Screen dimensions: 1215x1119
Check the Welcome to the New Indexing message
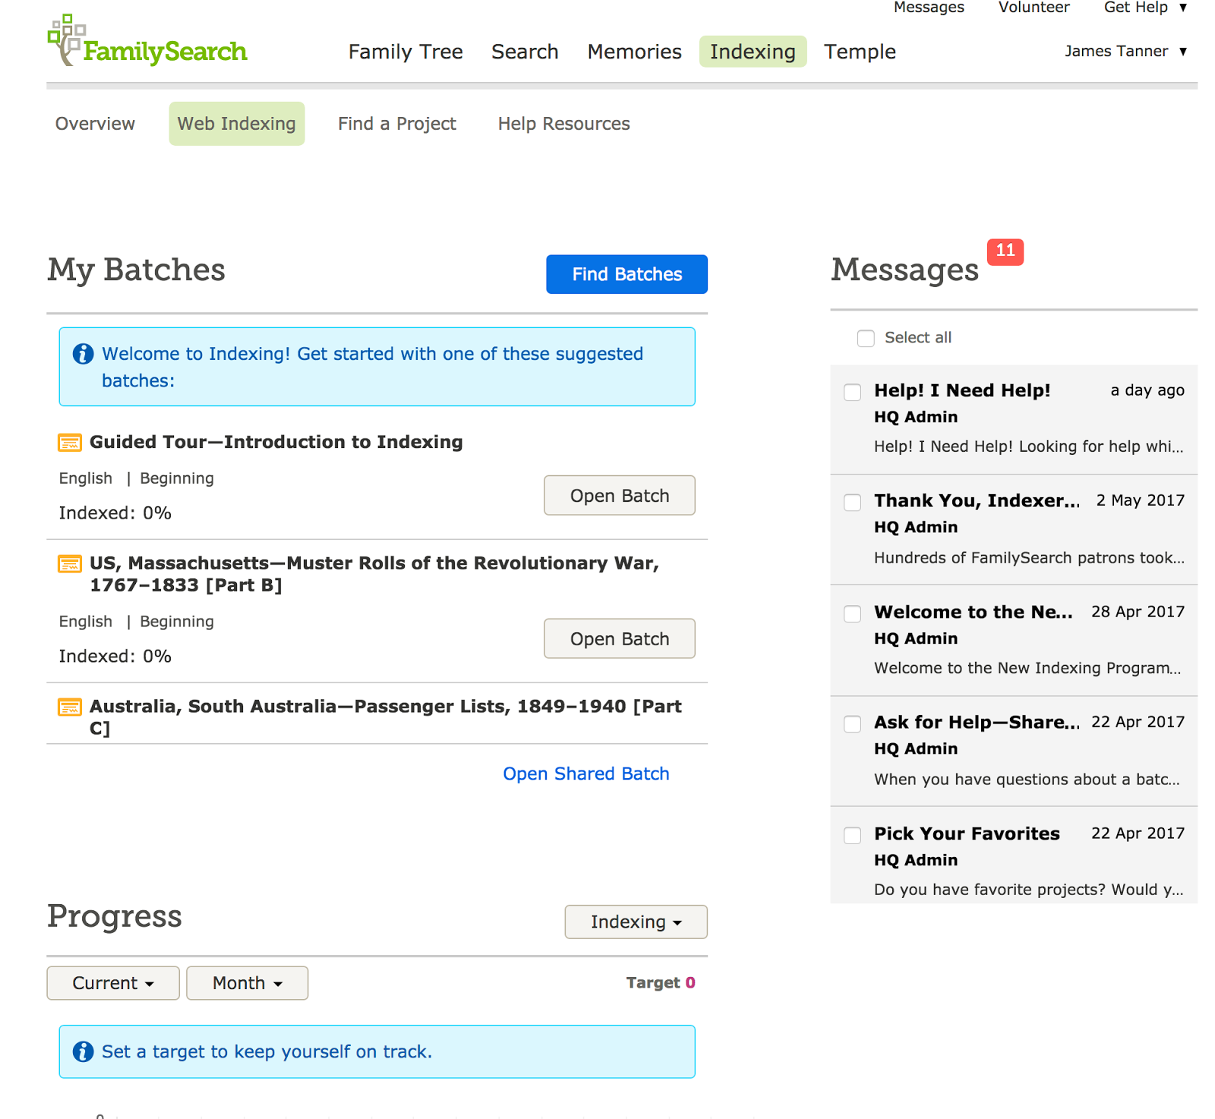(x=853, y=613)
